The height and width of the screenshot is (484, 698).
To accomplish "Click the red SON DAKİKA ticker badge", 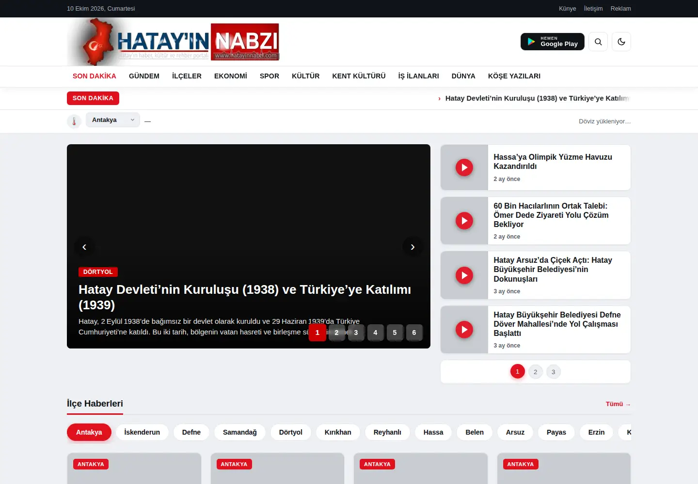I will (93, 98).
